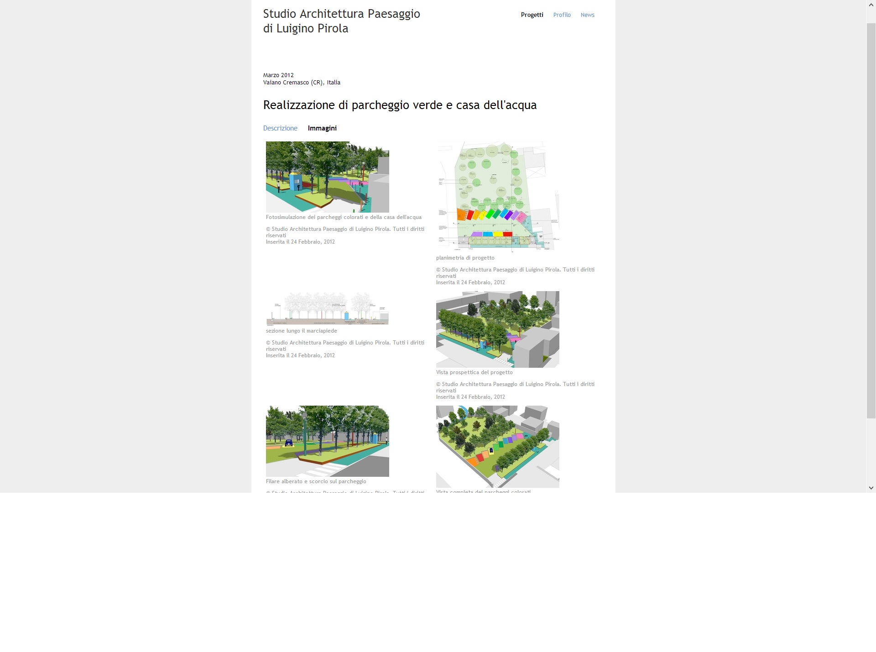Click the Studio Architettura Paesaggio site title
The image size is (876, 652).
(x=341, y=21)
